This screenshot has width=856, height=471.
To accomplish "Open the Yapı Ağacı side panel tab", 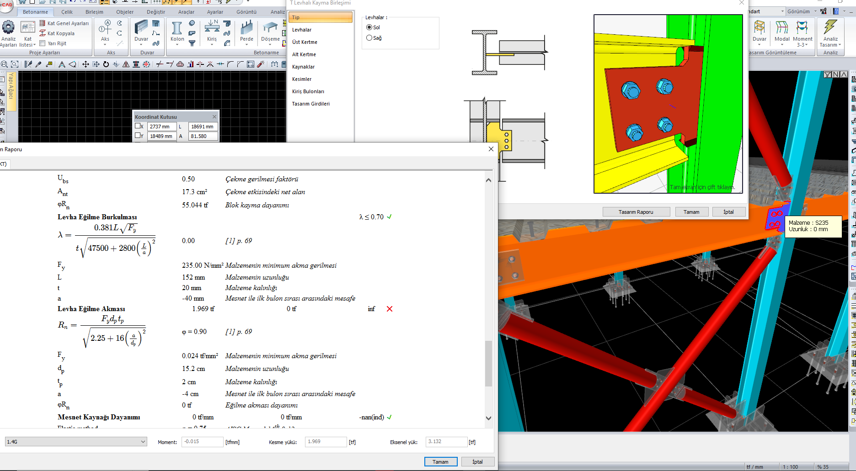I will click(11, 91).
